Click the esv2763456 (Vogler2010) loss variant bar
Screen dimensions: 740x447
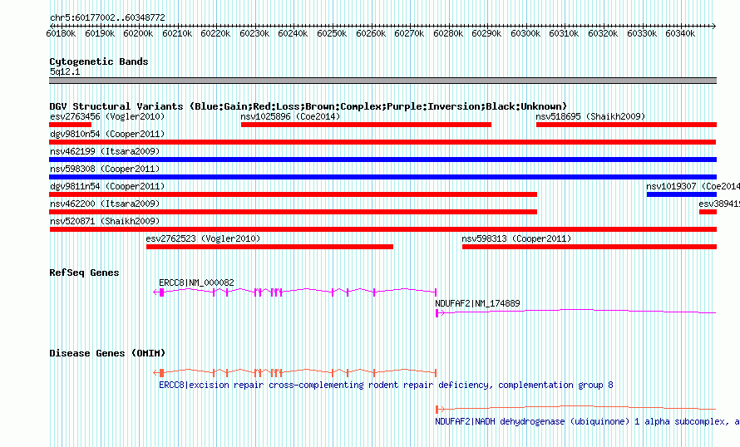[71, 125]
